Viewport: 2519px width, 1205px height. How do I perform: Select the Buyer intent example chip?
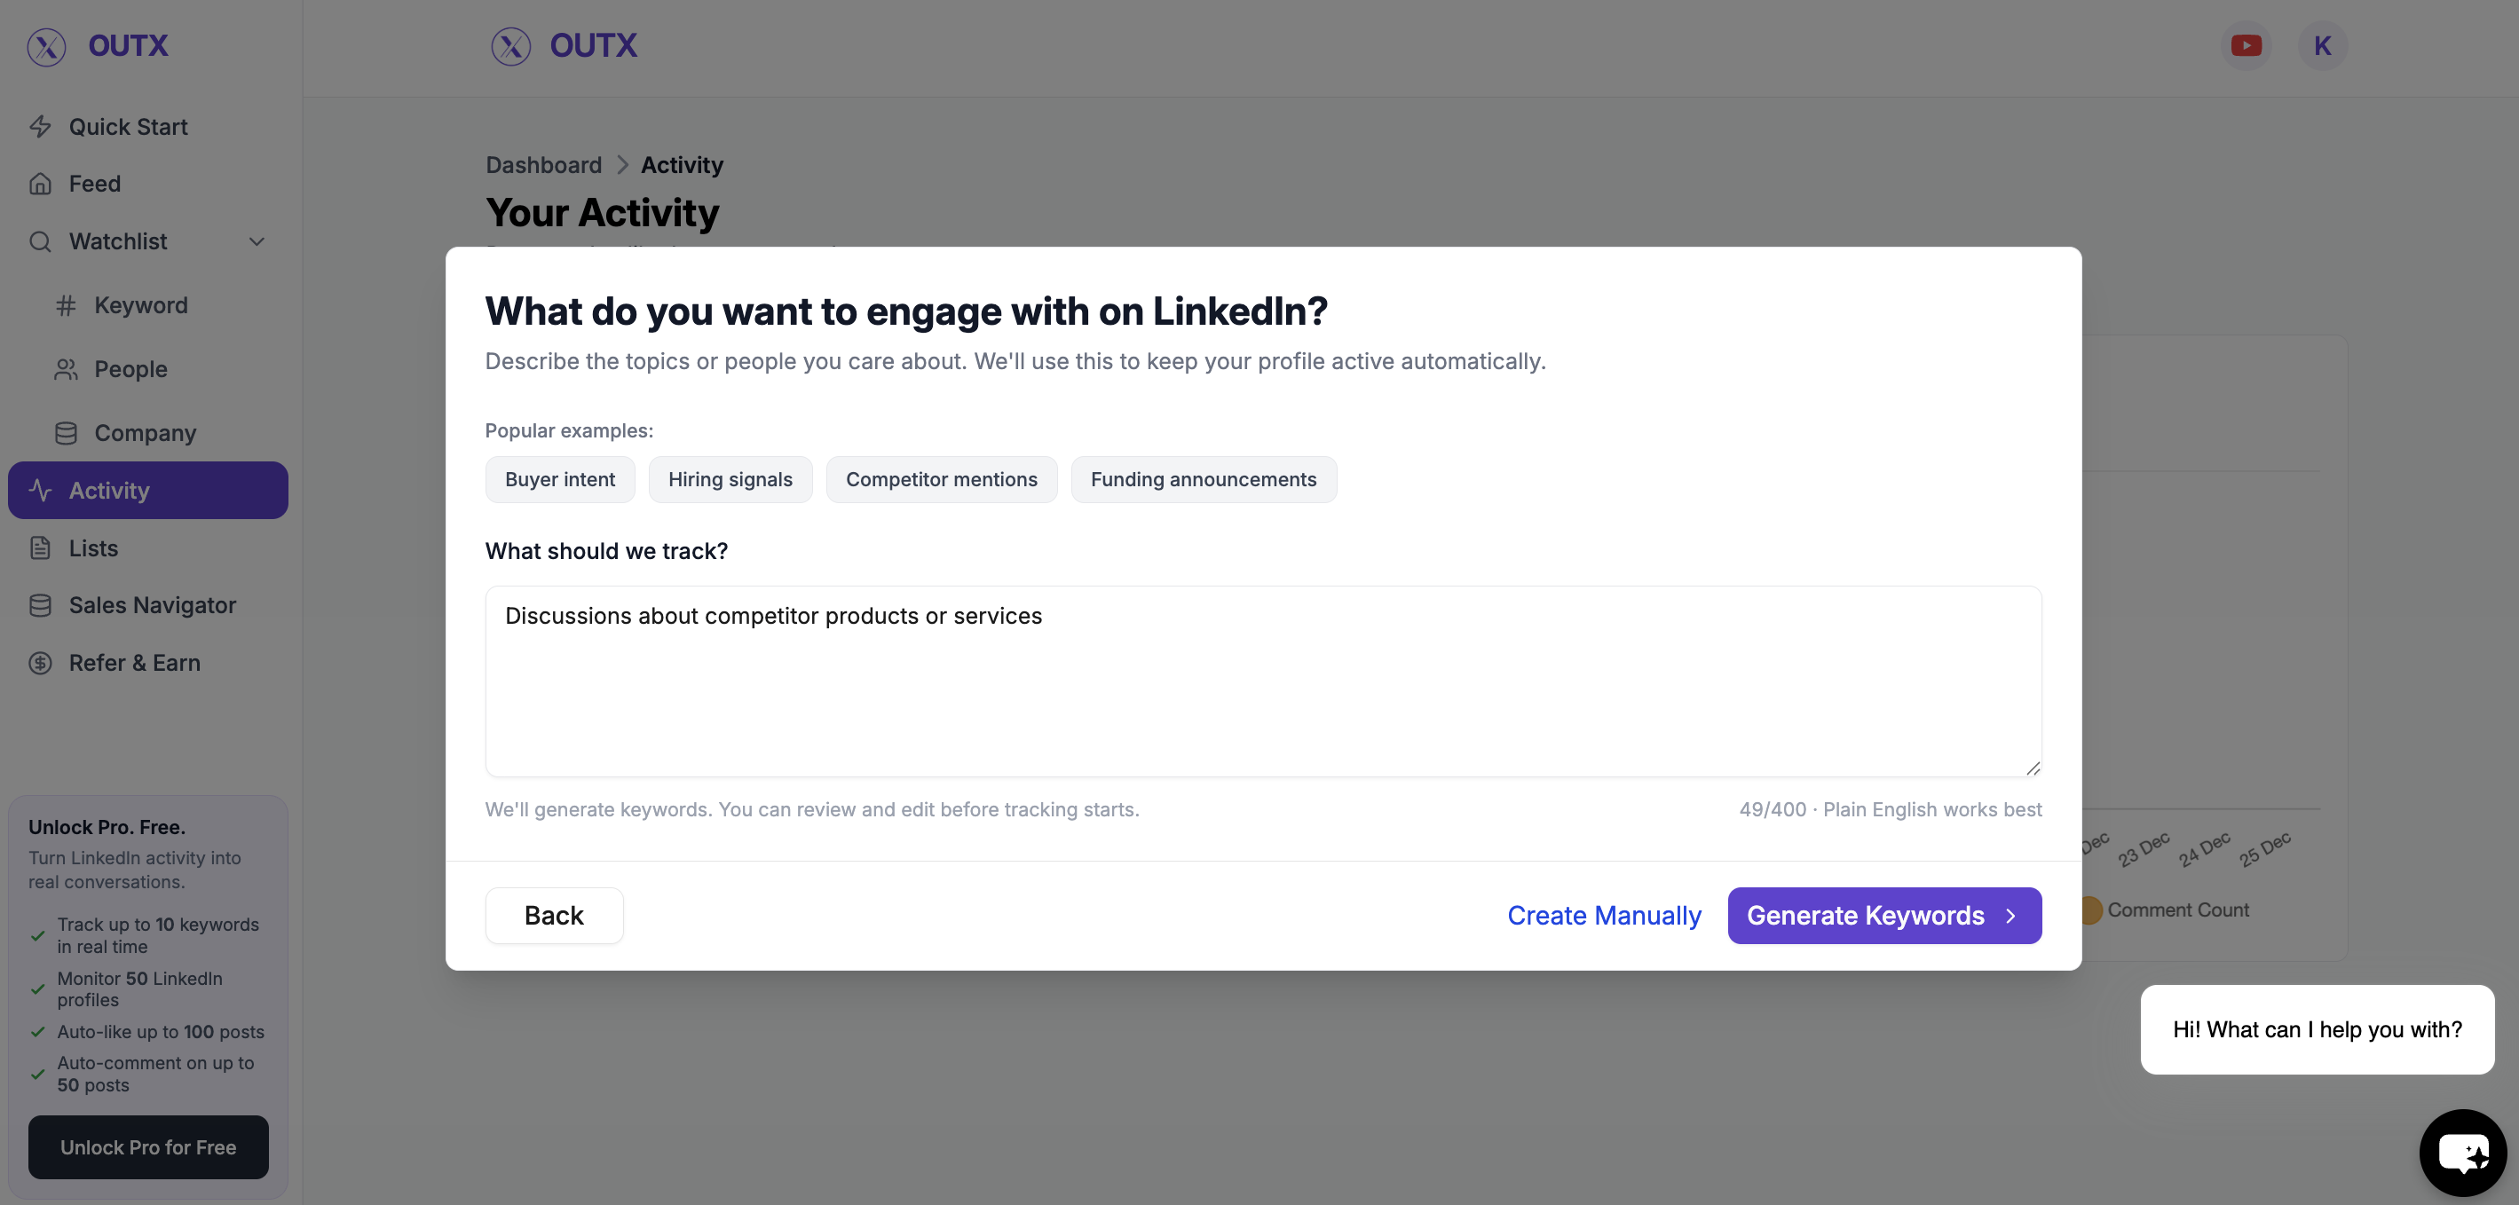point(559,480)
